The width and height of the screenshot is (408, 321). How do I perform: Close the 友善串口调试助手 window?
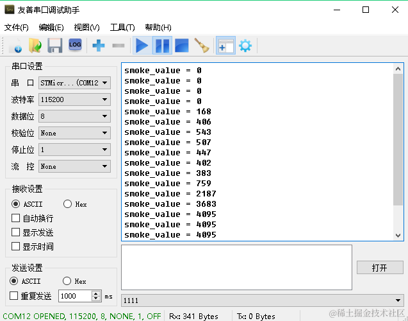[x=395, y=10]
